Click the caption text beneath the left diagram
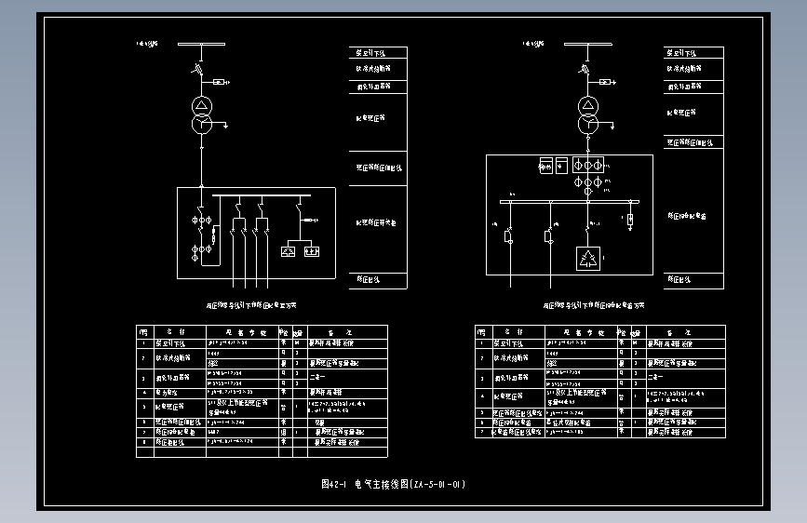Screen dimensions: 807x523 [x=251, y=305]
